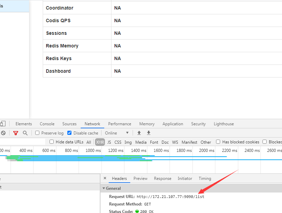Click the Dashboard row label
This screenshot has height=213, width=282.
click(x=58, y=71)
